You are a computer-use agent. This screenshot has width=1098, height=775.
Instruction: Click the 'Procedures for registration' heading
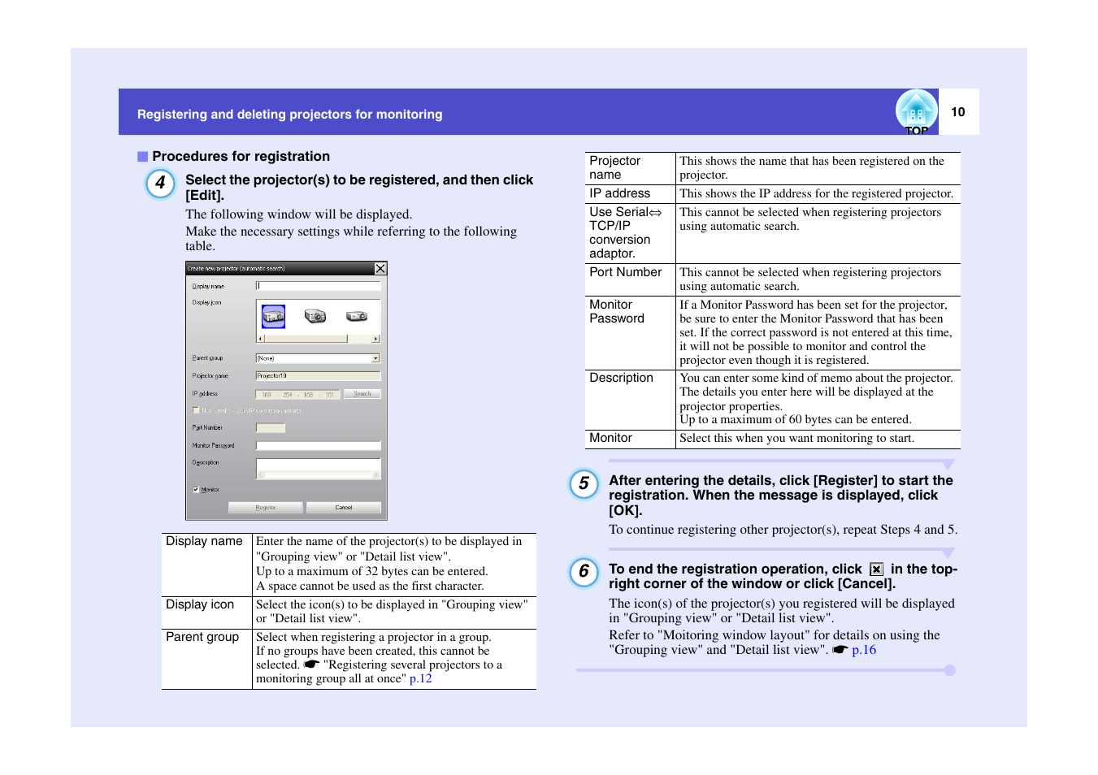(x=241, y=156)
